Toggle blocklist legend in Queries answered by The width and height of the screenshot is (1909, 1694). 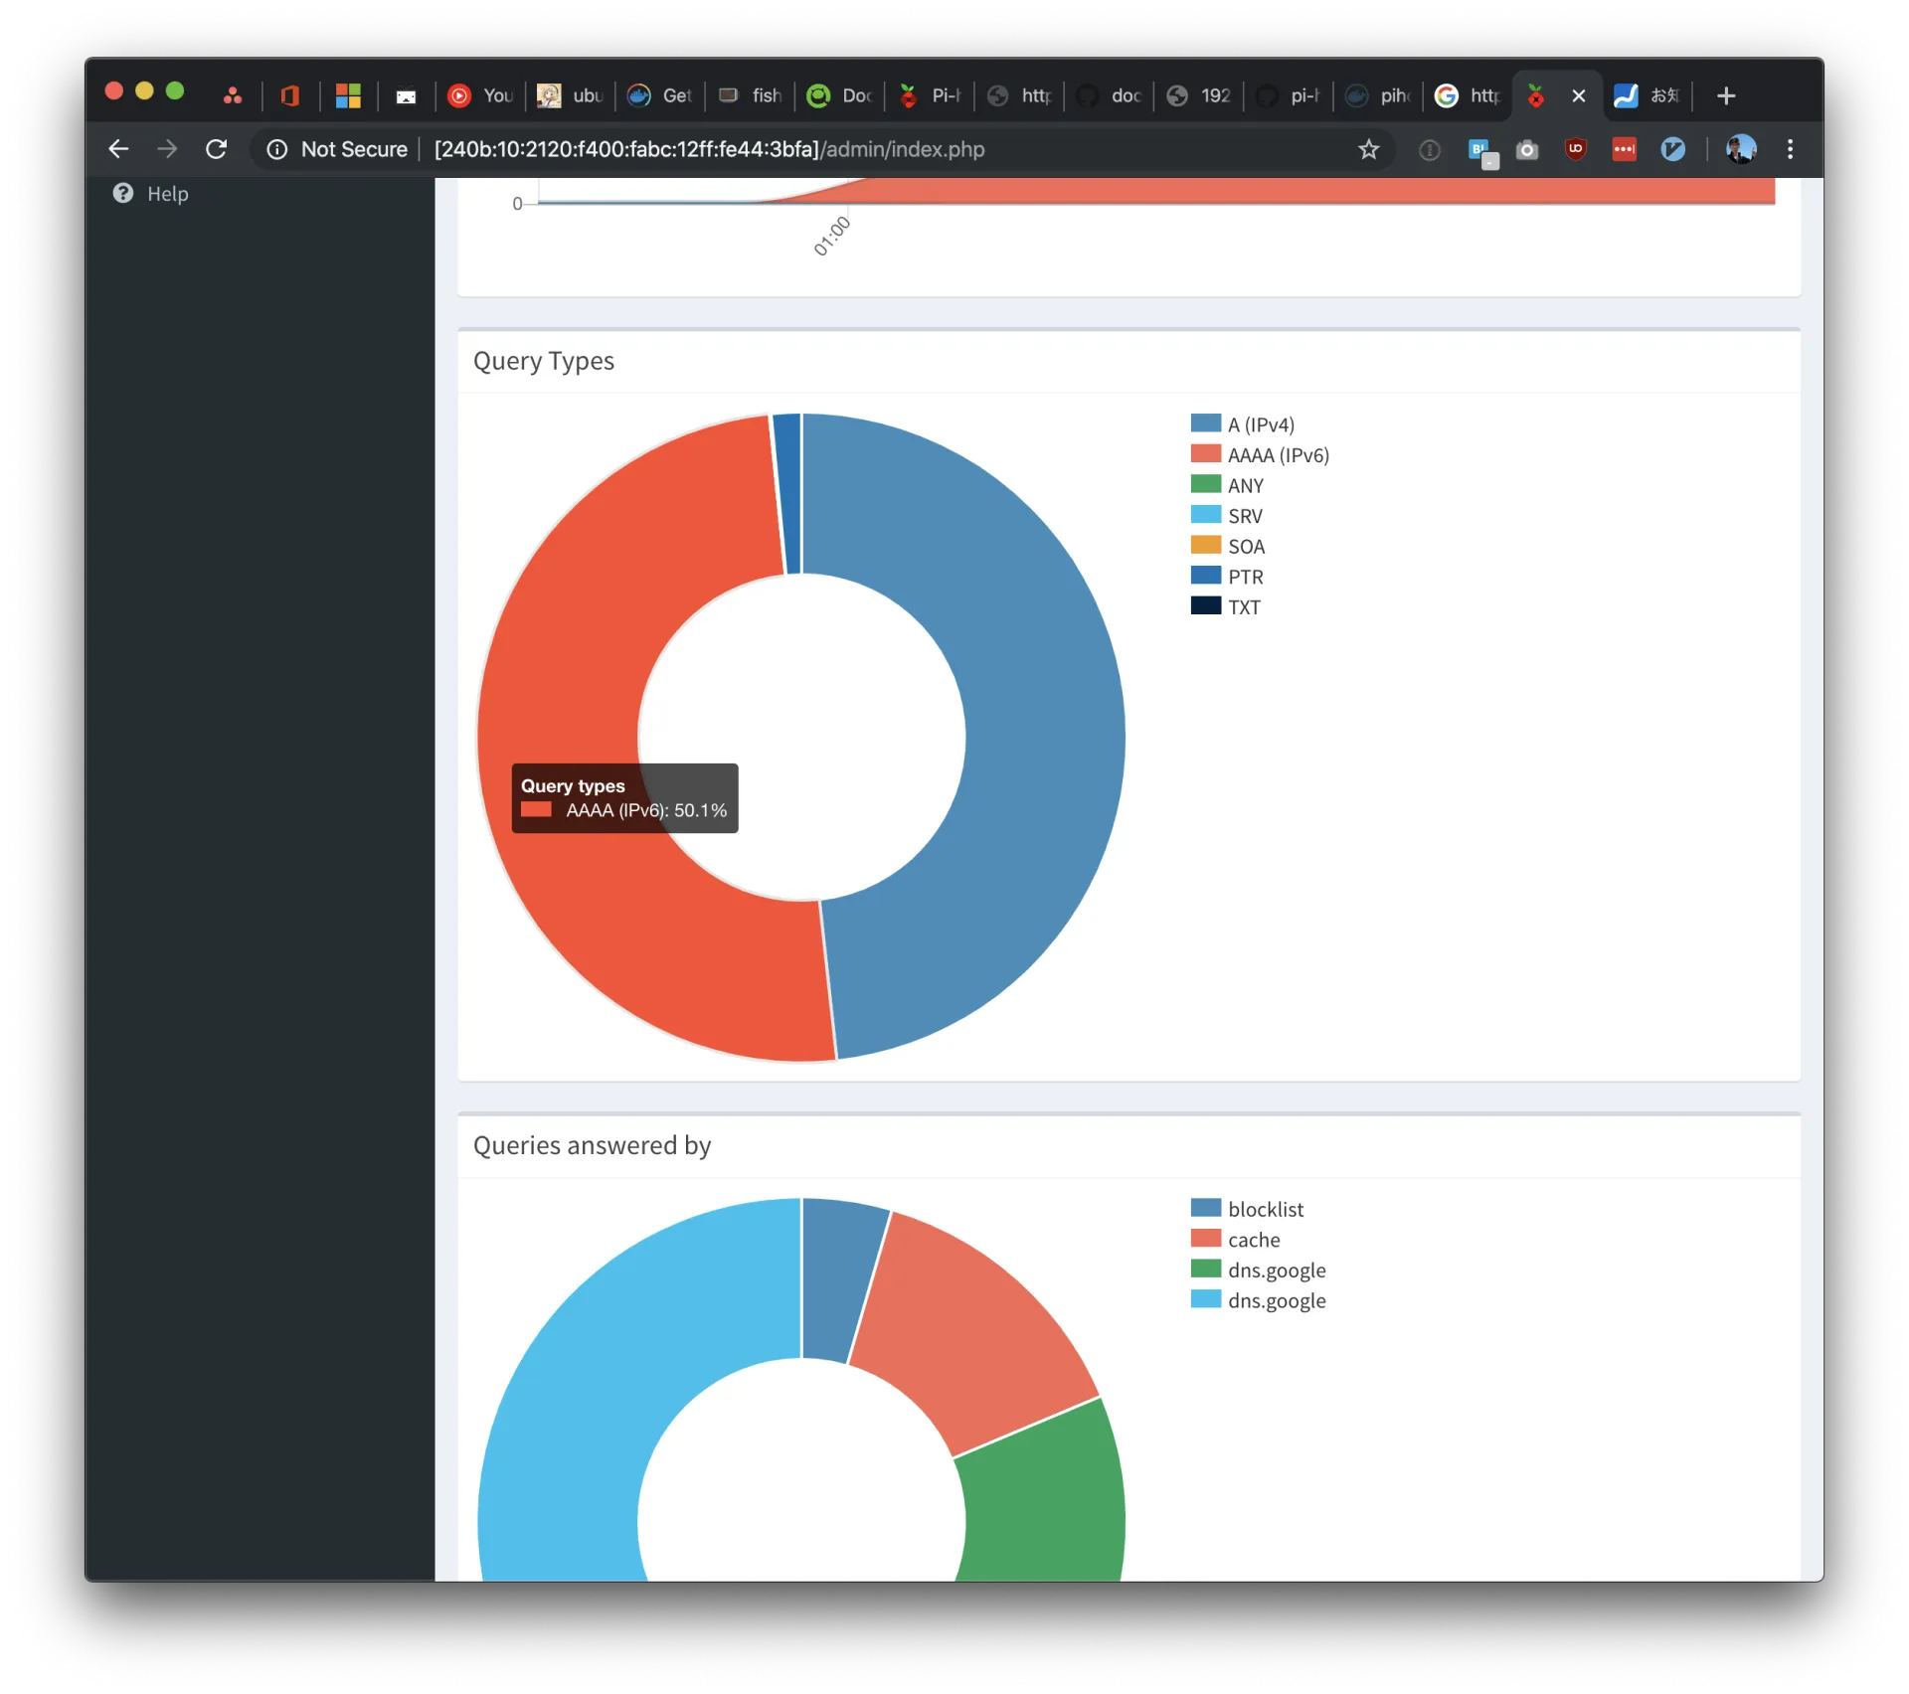(1265, 1209)
